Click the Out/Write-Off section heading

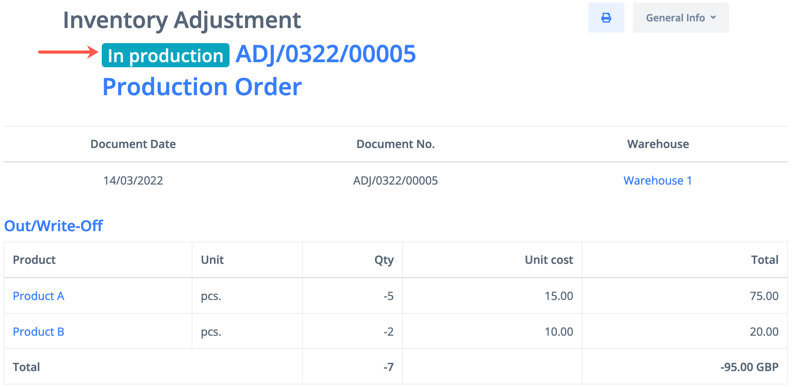tap(54, 226)
